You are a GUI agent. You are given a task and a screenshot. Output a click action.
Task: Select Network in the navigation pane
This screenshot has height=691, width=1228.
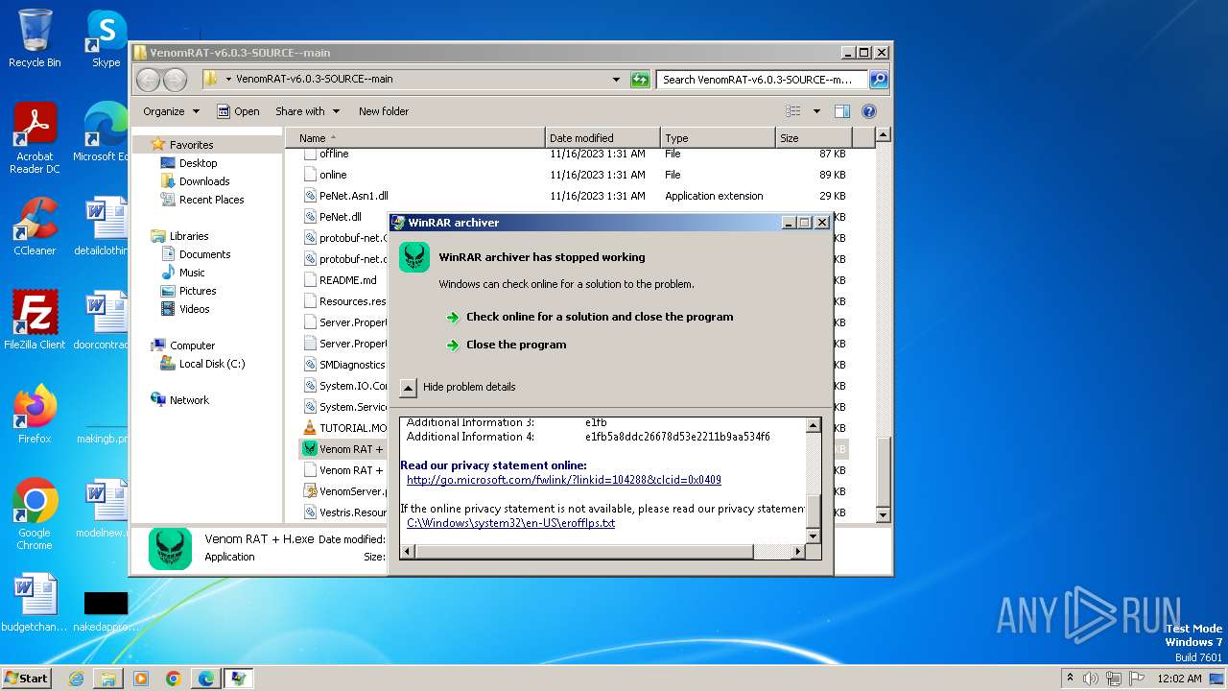click(179, 400)
